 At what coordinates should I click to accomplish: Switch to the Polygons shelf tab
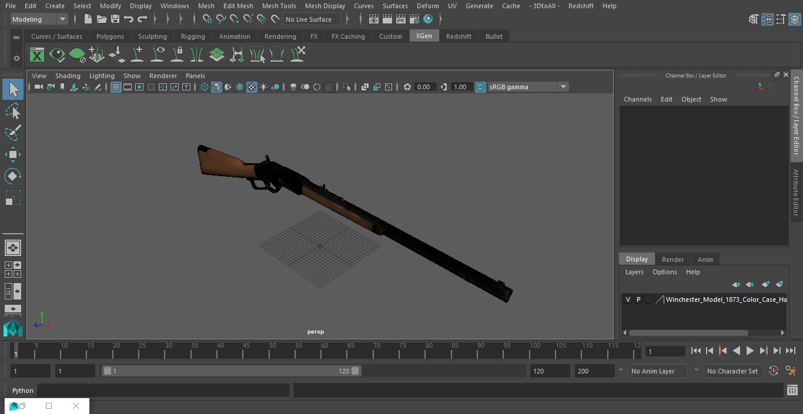click(110, 36)
